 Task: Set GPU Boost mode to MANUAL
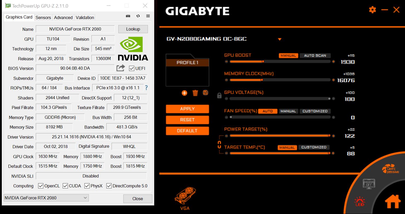pyautogui.click(x=288, y=56)
